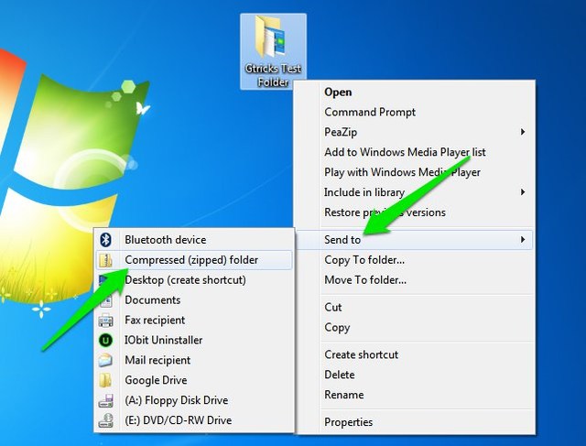This screenshot has width=586, height=446.
Task: Click the DVD/CD-RW Drive icon
Action: pos(106,420)
